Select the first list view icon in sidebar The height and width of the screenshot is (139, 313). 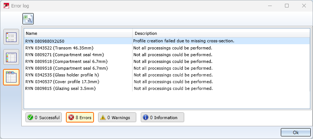[x=11, y=37]
